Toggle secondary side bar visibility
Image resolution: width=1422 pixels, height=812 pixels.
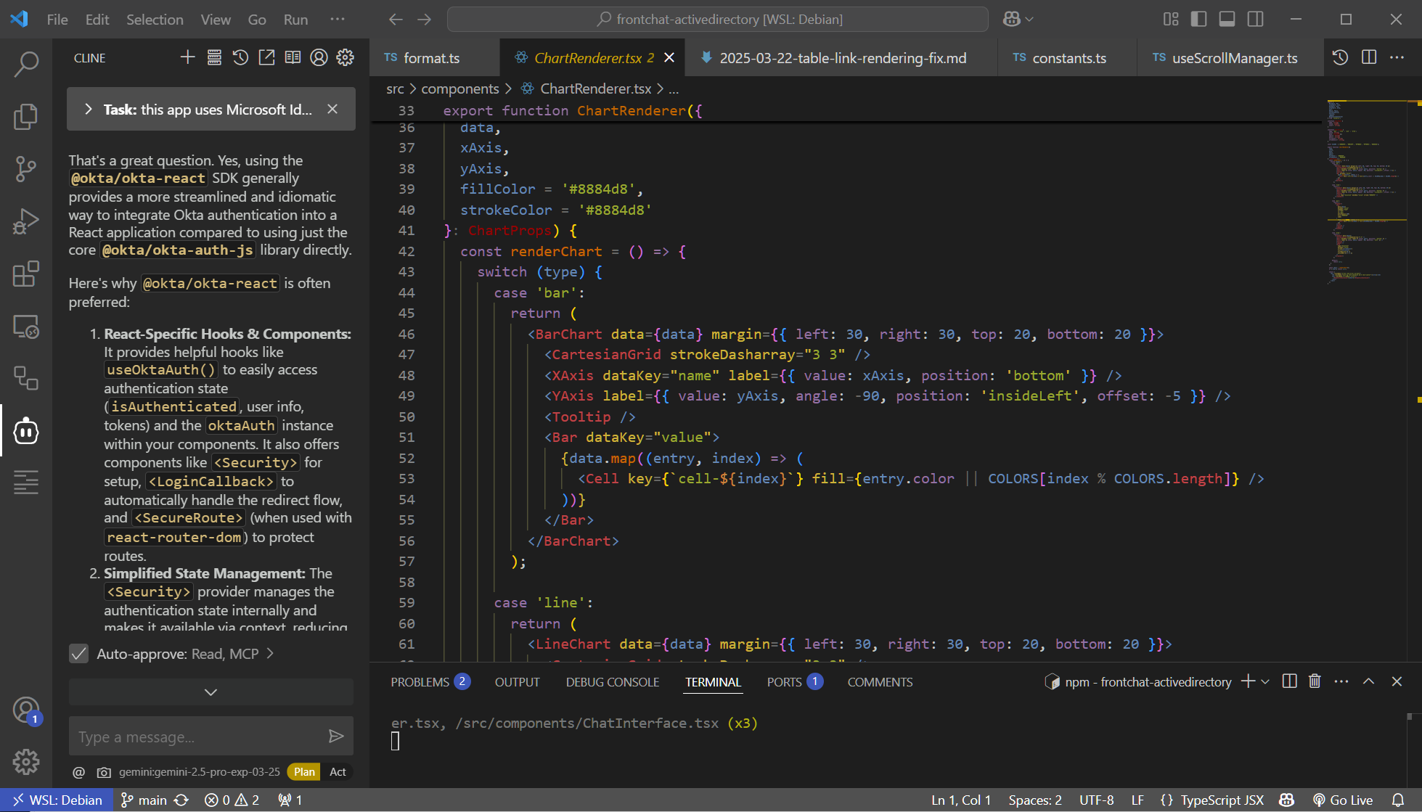[1255, 20]
